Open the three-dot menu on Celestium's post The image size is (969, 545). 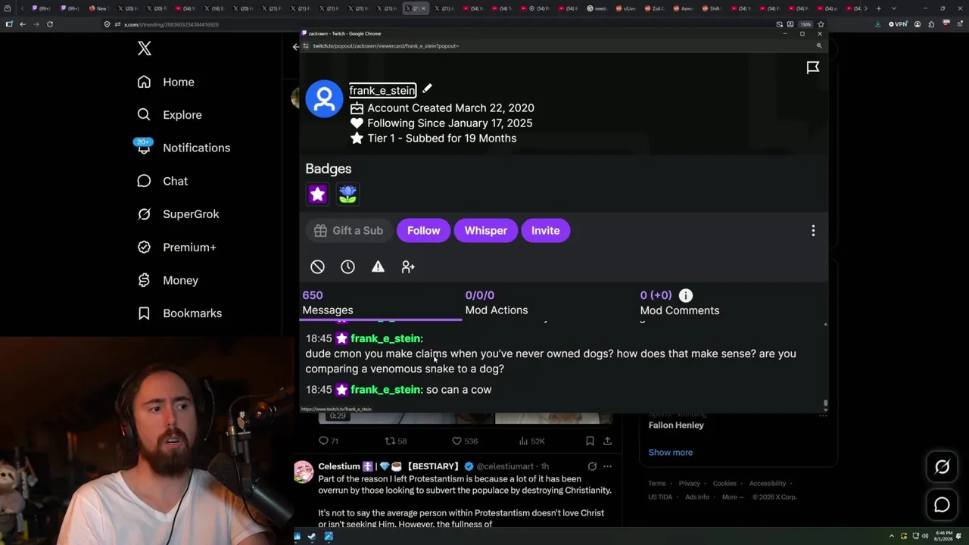607,466
